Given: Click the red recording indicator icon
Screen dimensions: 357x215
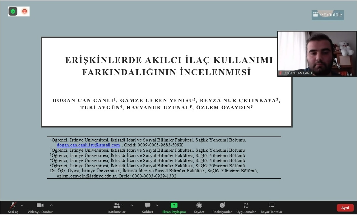Looking at the screenshot, I should click(x=24, y=11).
